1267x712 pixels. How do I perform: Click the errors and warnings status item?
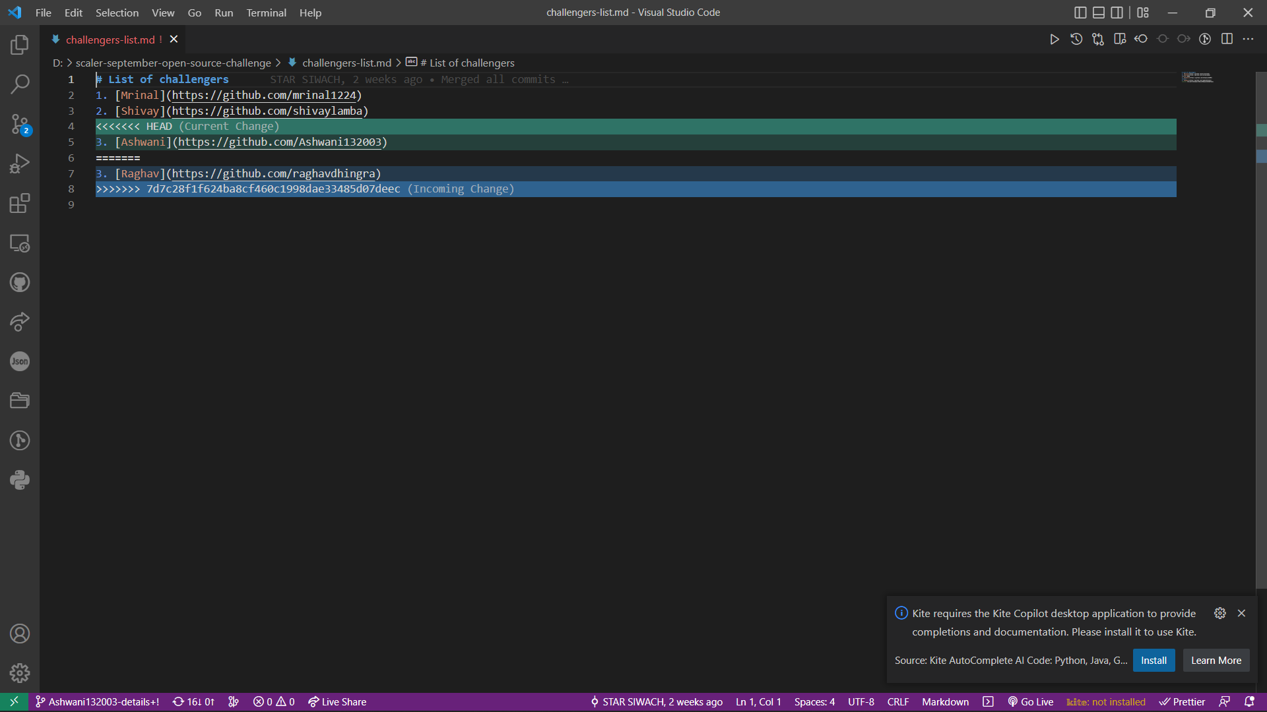(273, 701)
